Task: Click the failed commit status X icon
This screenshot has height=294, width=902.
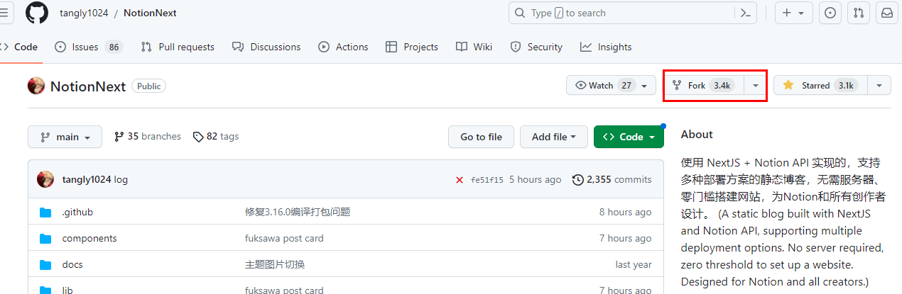Action: tap(460, 180)
